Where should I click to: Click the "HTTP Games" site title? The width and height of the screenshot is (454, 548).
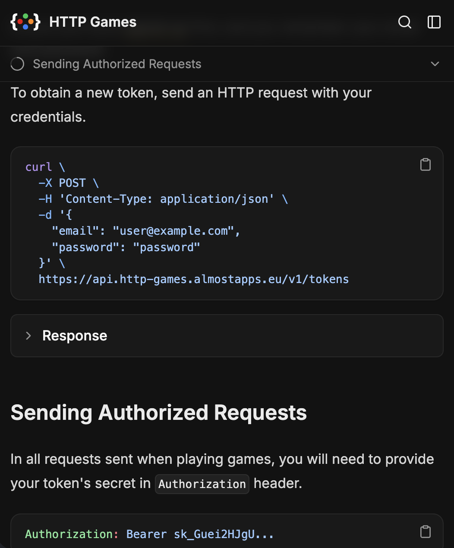(93, 22)
